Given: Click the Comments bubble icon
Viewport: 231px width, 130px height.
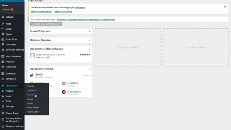Looking at the screenshot, I should click(x=3, y=44).
